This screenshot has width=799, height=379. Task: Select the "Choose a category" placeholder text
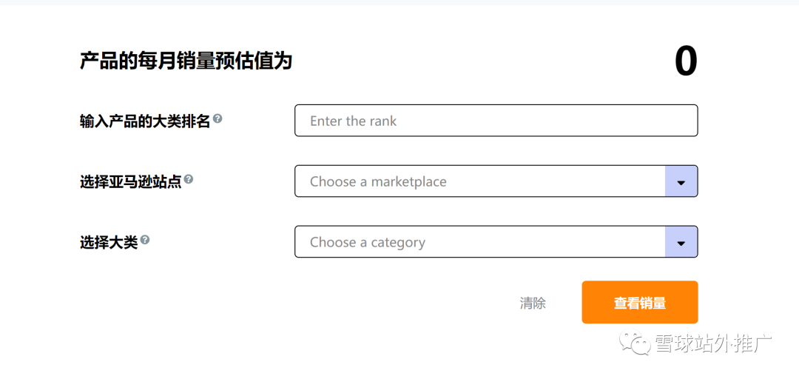(368, 243)
